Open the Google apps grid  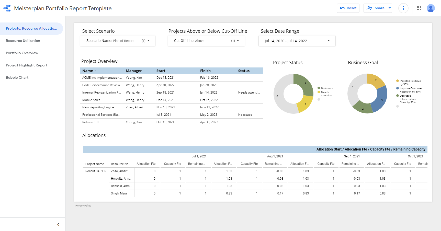(x=419, y=8)
